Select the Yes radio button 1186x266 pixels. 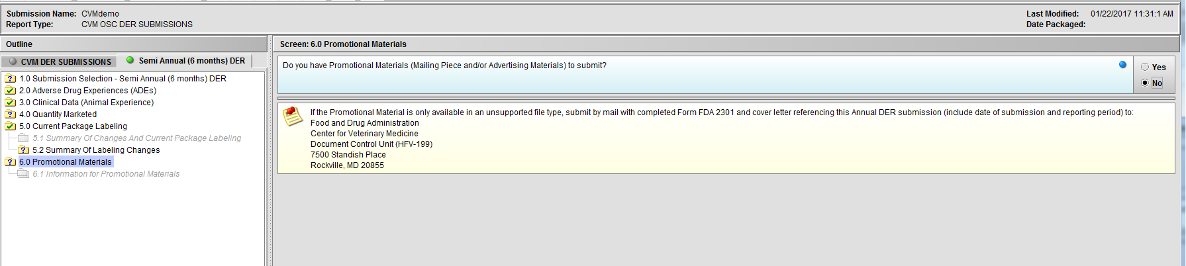pyautogui.click(x=1145, y=67)
